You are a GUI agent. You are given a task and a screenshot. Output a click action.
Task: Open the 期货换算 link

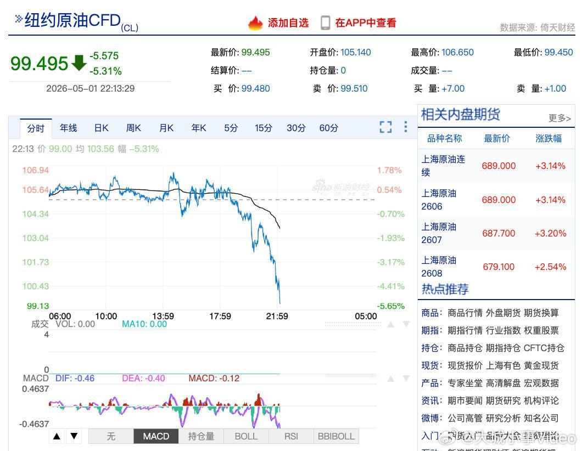pos(541,313)
